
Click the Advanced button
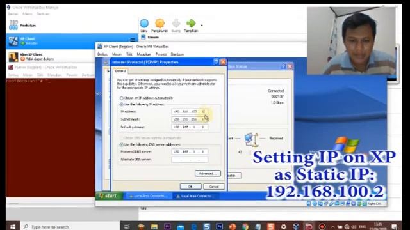pyautogui.click(x=208, y=173)
